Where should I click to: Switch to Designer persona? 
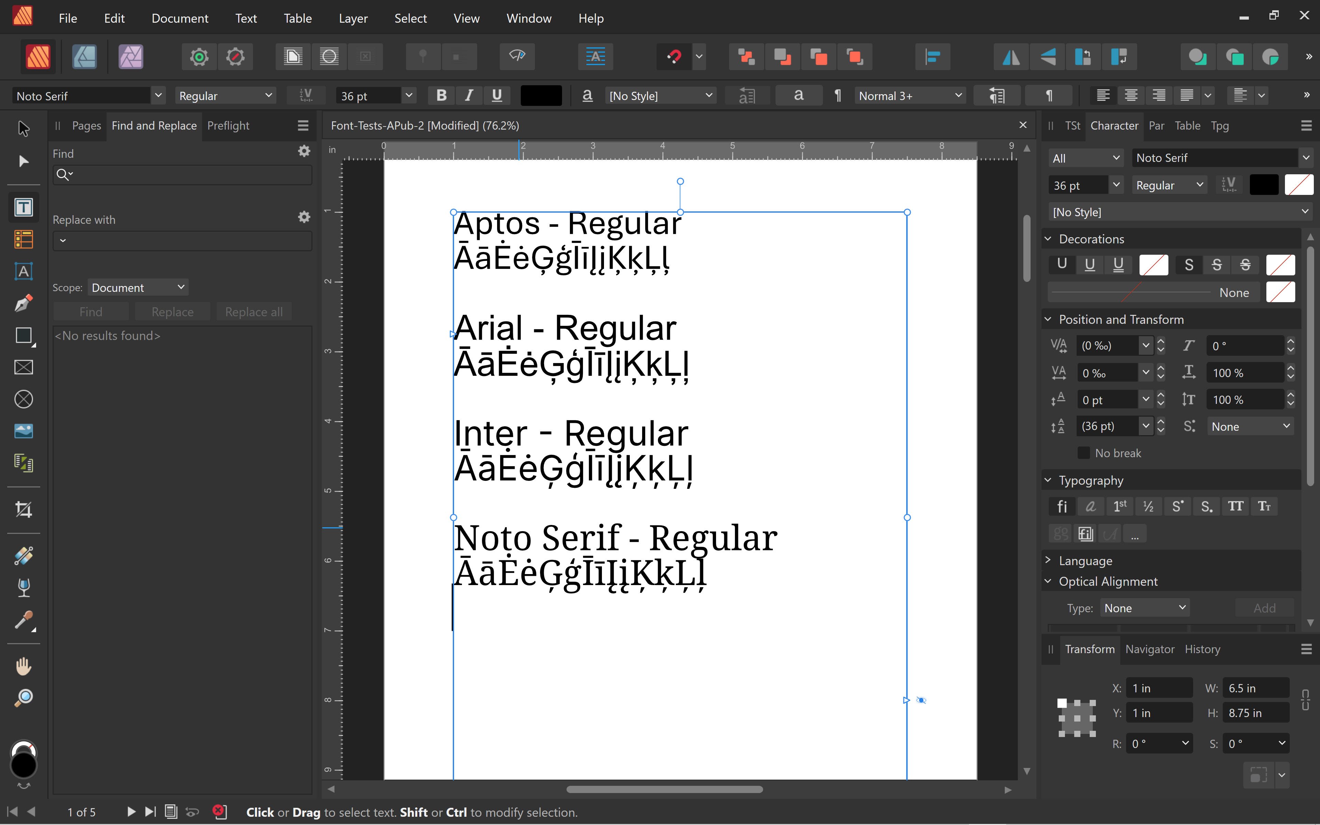85,57
